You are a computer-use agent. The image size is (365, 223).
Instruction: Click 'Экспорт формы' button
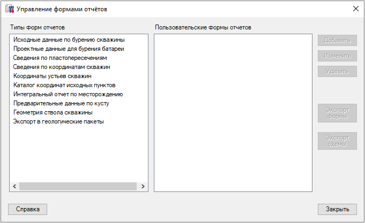point(337,113)
